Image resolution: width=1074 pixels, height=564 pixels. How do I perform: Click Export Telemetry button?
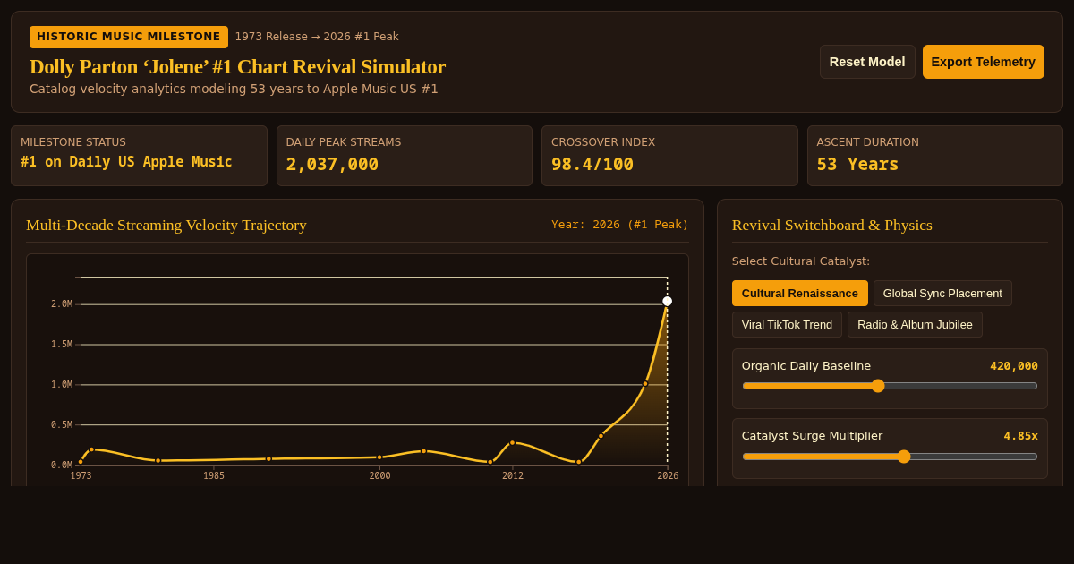[x=983, y=62]
